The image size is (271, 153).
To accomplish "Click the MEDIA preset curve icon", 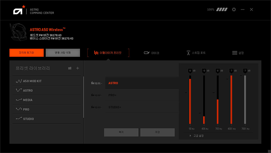I will click(19, 100).
